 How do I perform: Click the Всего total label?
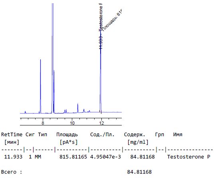[x=12, y=172]
